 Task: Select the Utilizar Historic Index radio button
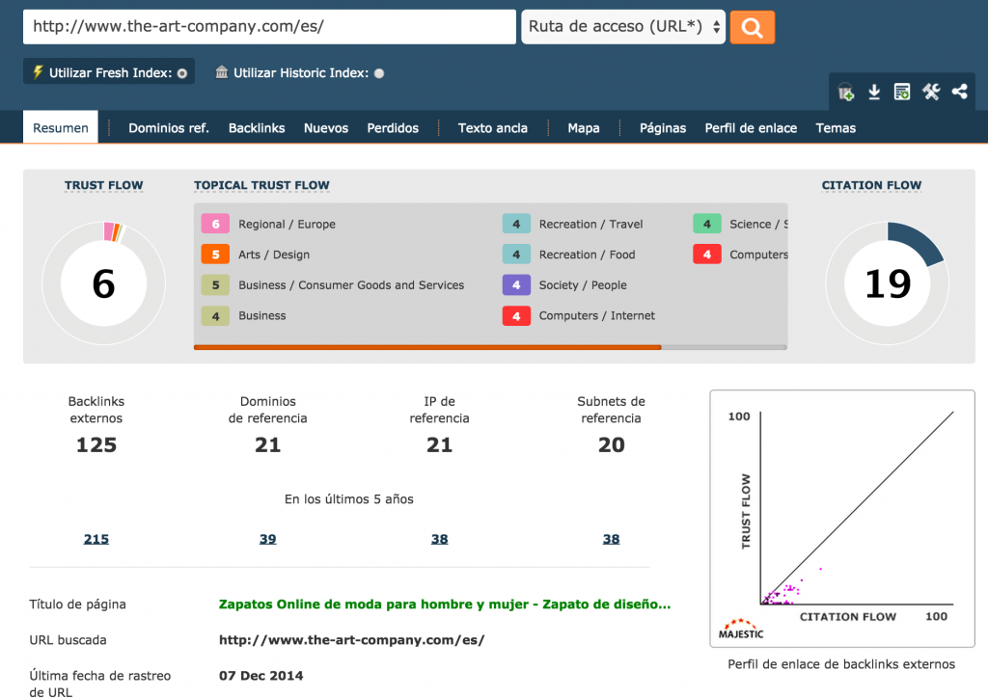[x=379, y=73]
